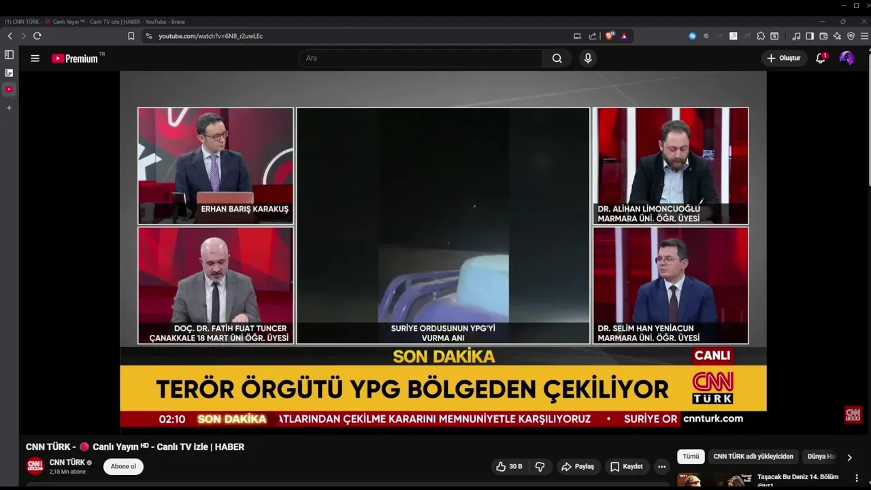Click the share page icon in address bar
Screen dimensions: 871x490
coord(593,36)
